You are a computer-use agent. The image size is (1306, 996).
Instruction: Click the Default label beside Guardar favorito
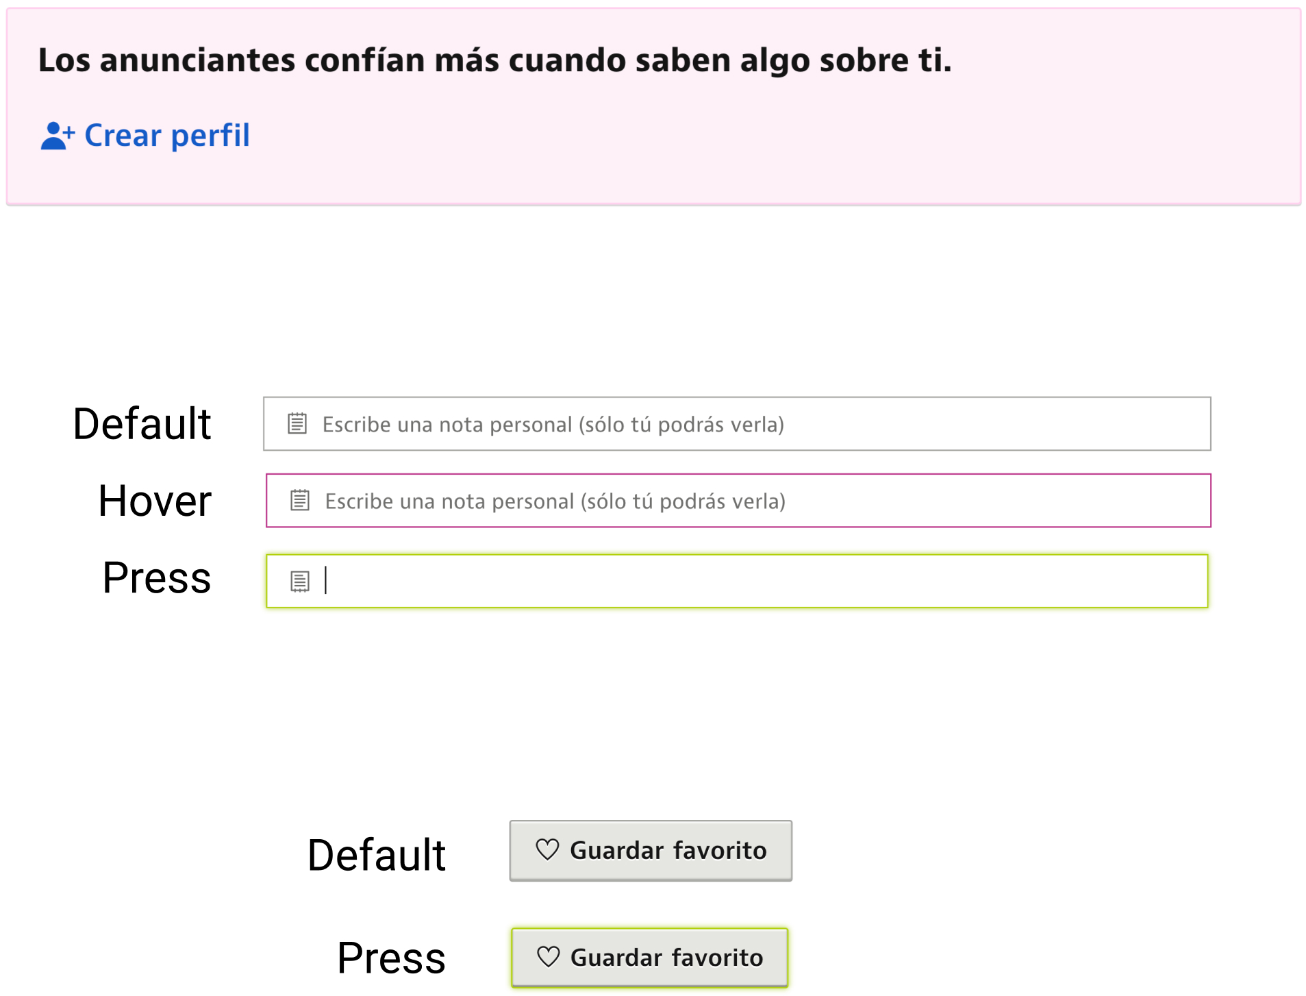coord(377,855)
